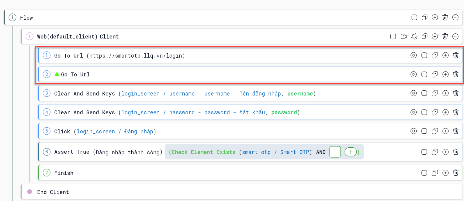Viewport: 464px width, 201px height.
Task: Delete the Click Đăng nhập step
Action: tap(456, 131)
